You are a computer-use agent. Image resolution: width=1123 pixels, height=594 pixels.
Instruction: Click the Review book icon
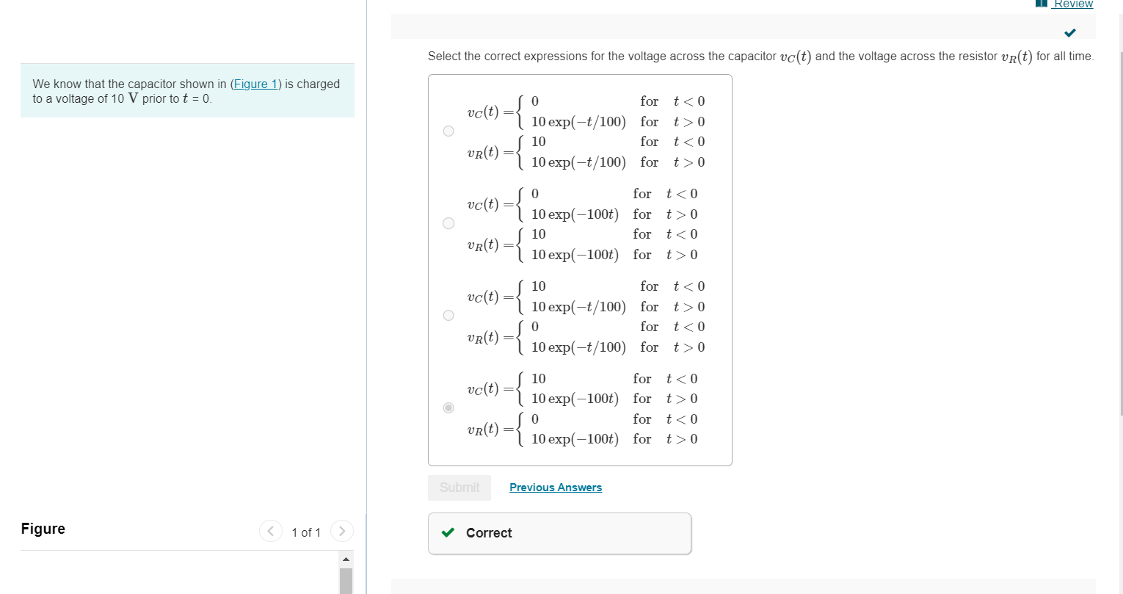point(1041,4)
